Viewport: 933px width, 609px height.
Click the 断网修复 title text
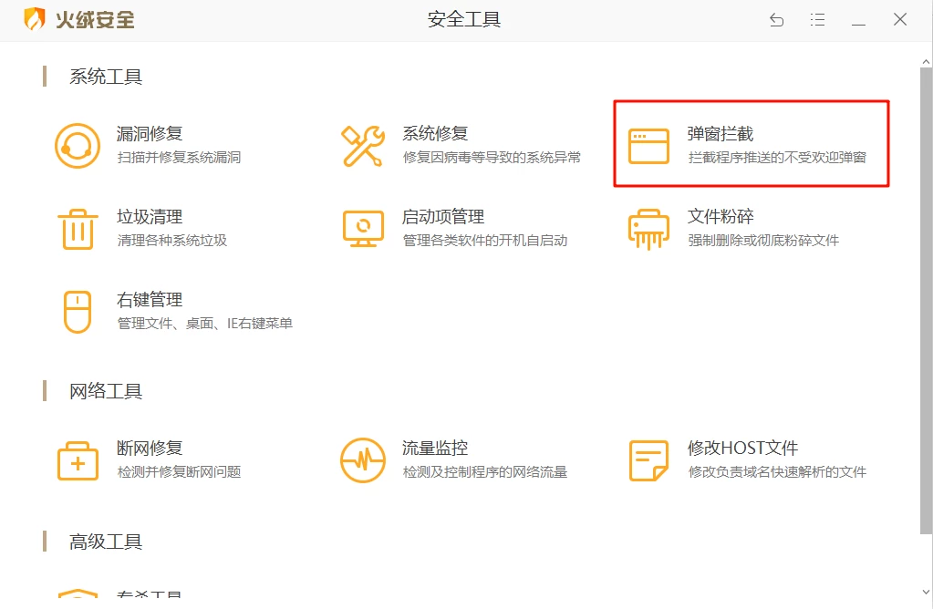150,448
